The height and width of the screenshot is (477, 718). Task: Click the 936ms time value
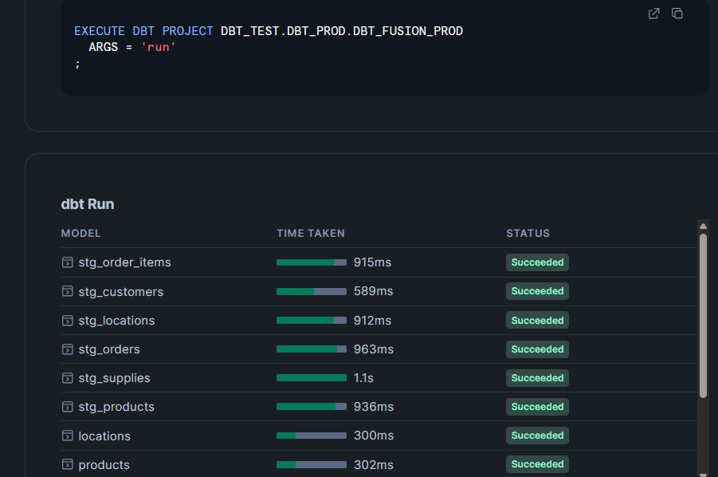pos(374,407)
